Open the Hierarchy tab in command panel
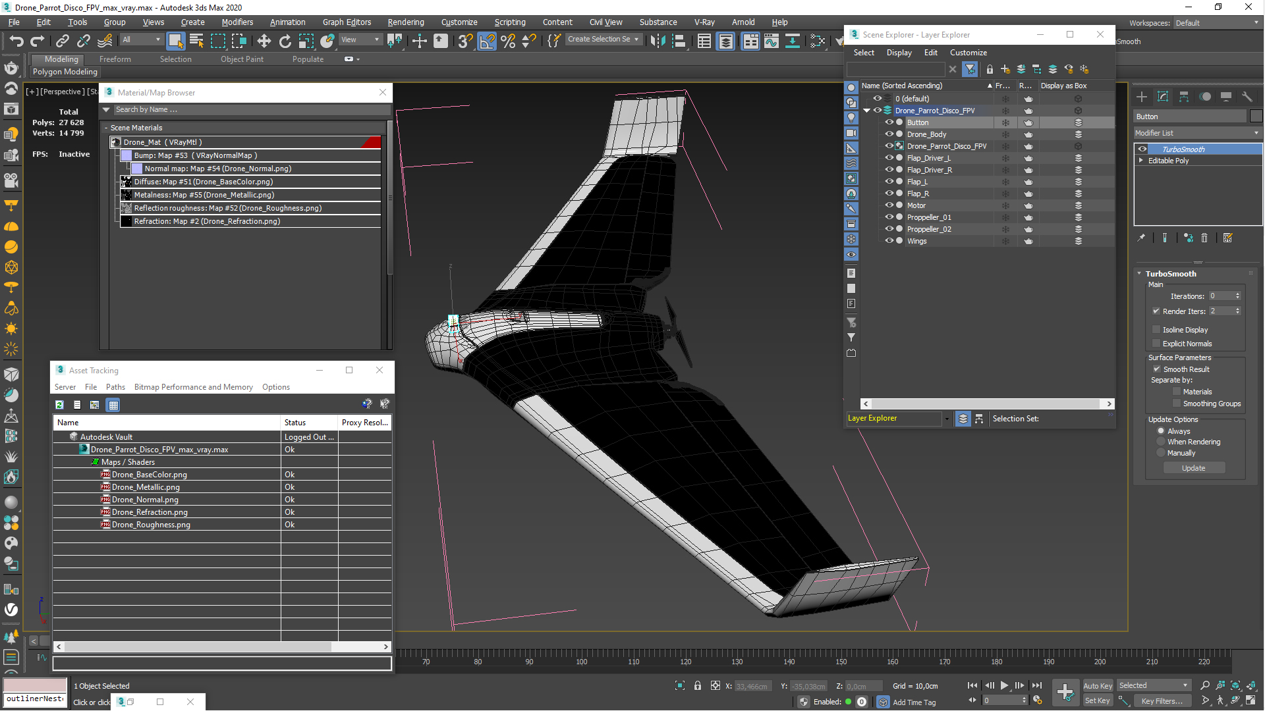Viewport: 1265px width, 711px height. click(1184, 97)
